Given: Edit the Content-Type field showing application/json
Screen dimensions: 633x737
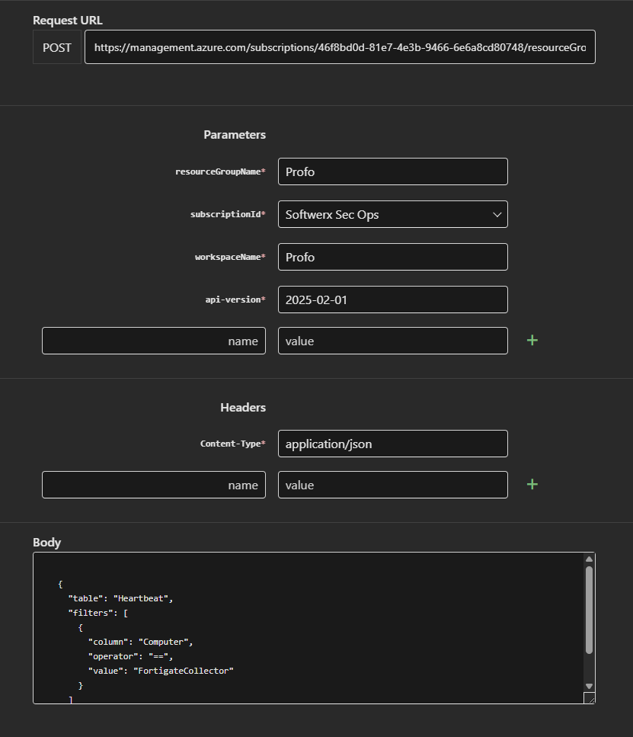Looking at the screenshot, I should pyautogui.click(x=393, y=444).
